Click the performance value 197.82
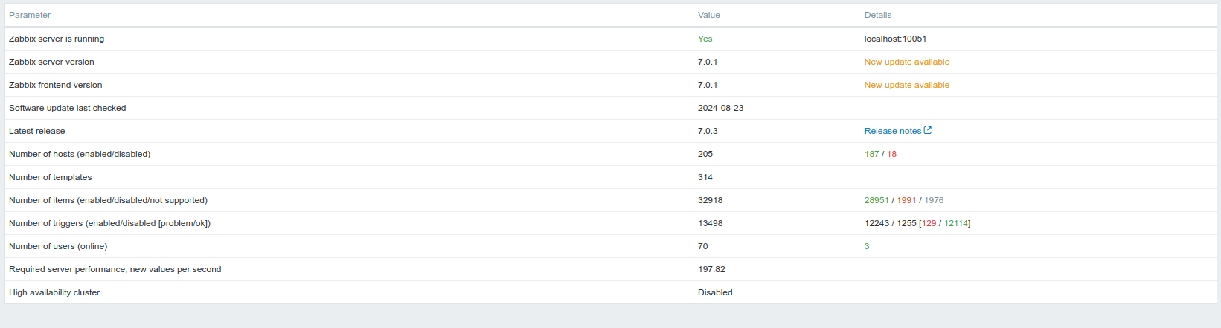Screen dimensions: 1221x328 click(x=711, y=269)
